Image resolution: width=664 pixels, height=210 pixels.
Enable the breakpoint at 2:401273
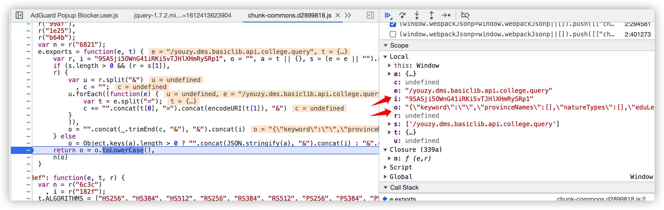pyautogui.click(x=393, y=34)
